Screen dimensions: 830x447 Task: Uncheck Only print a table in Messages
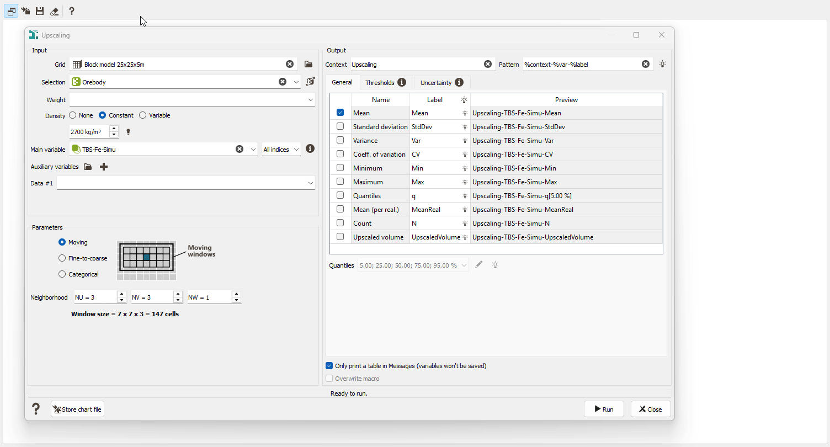point(329,365)
